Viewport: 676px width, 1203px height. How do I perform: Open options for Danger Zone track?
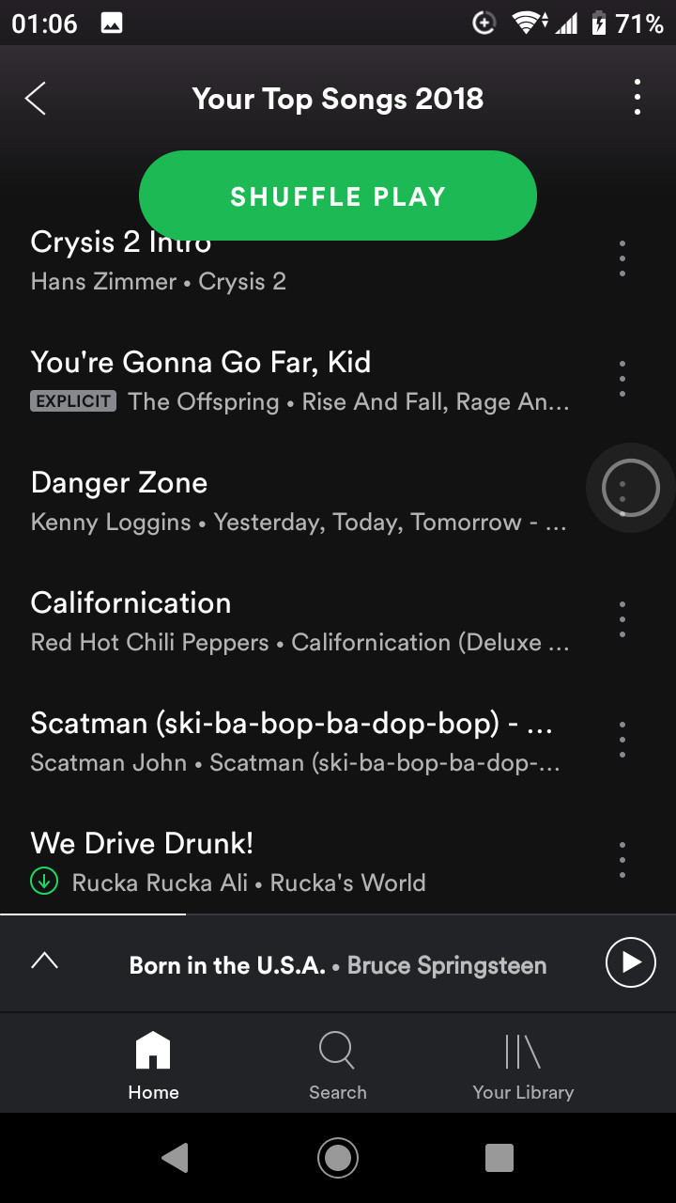coord(630,488)
